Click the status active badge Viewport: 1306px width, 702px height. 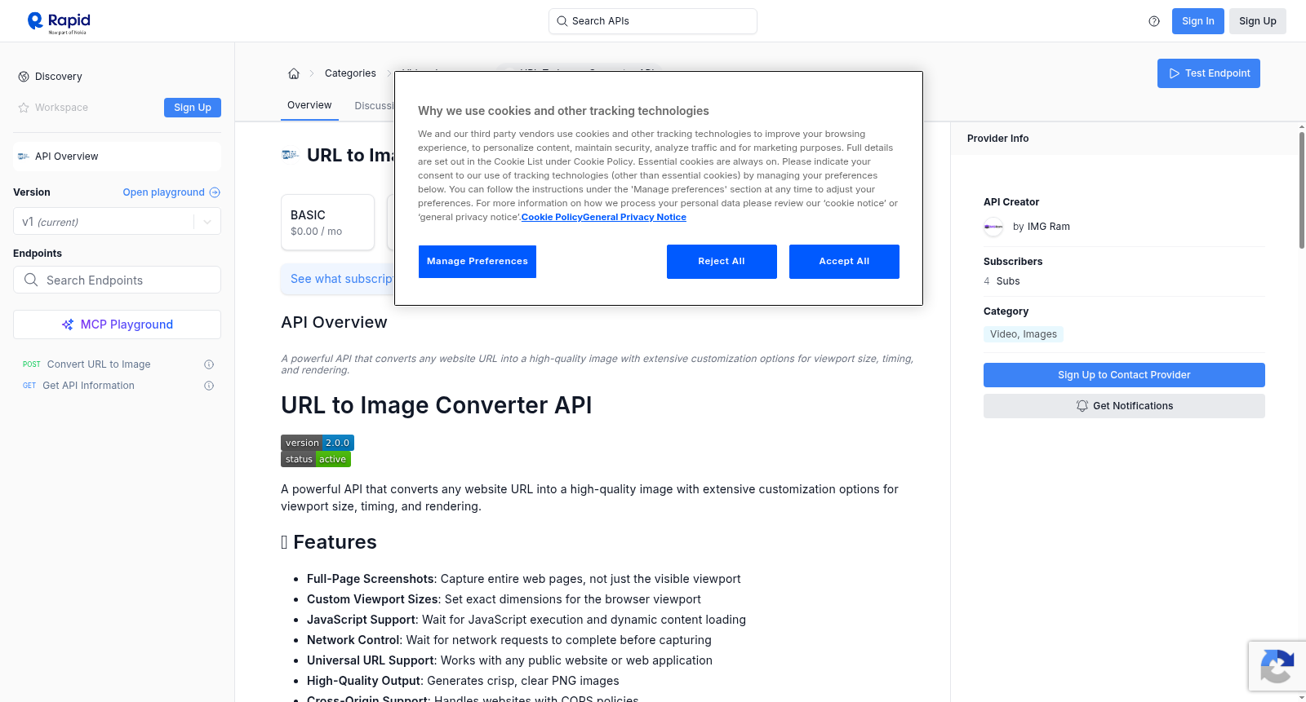pyautogui.click(x=316, y=459)
